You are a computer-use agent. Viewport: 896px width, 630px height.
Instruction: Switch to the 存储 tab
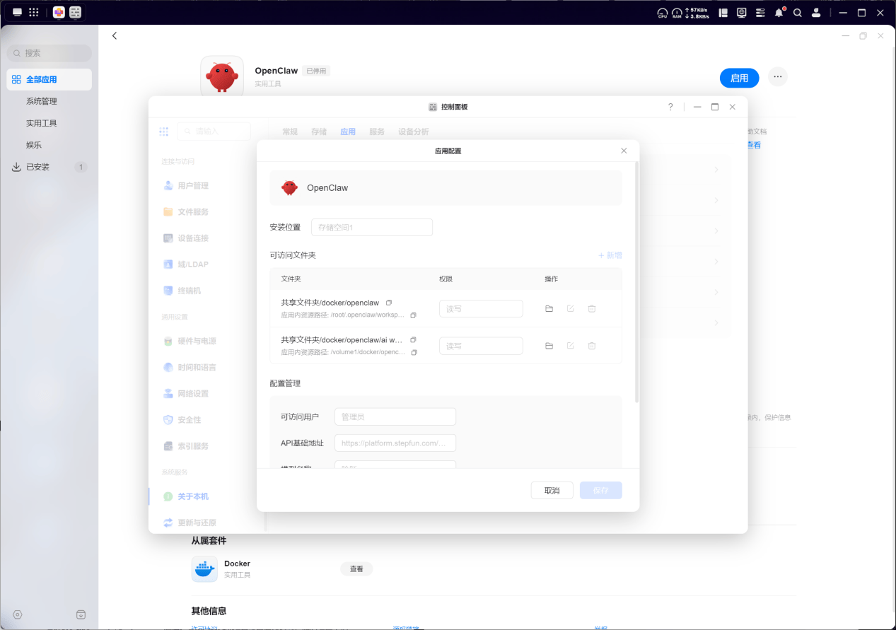(319, 132)
